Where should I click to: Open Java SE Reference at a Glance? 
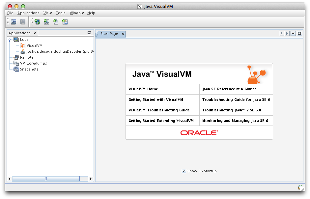229,89
